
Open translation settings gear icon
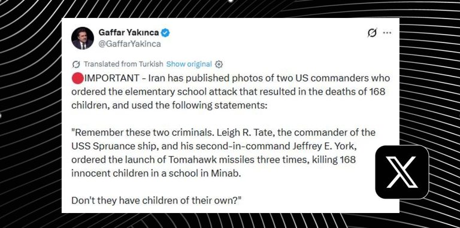tap(219, 64)
